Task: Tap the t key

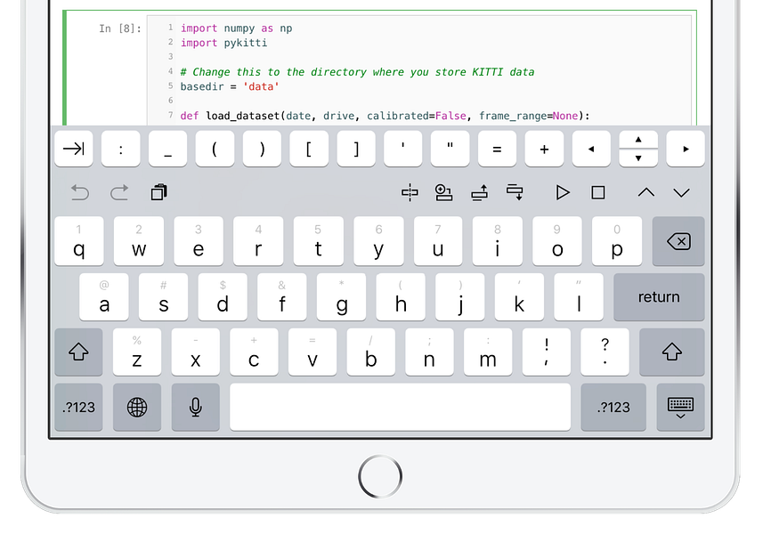Action: coord(318,241)
